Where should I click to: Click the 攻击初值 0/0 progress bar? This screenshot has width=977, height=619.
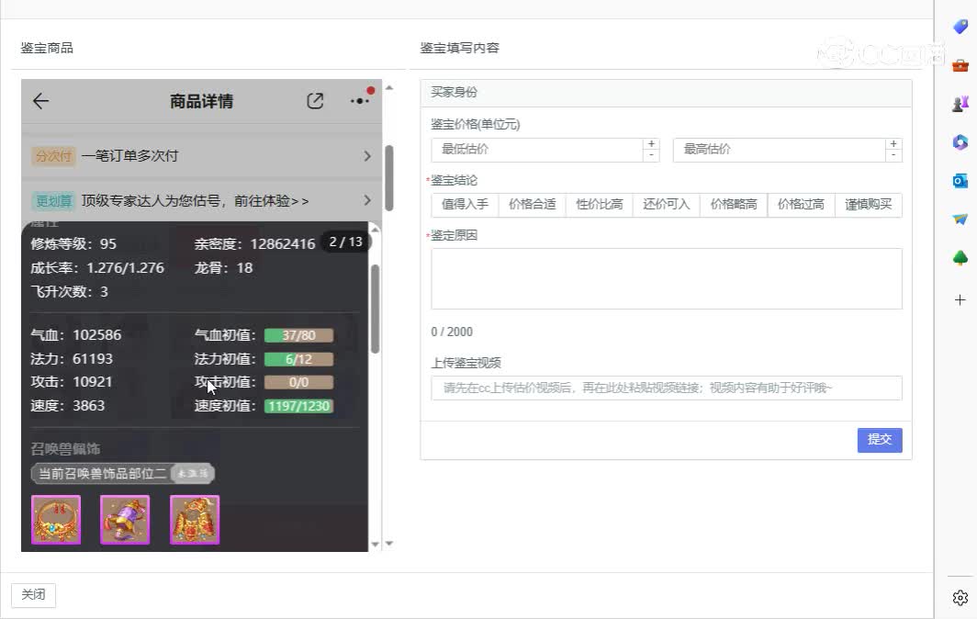[298, 383]
